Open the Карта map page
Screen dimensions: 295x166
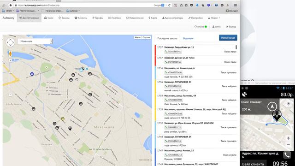coord(153,18)
